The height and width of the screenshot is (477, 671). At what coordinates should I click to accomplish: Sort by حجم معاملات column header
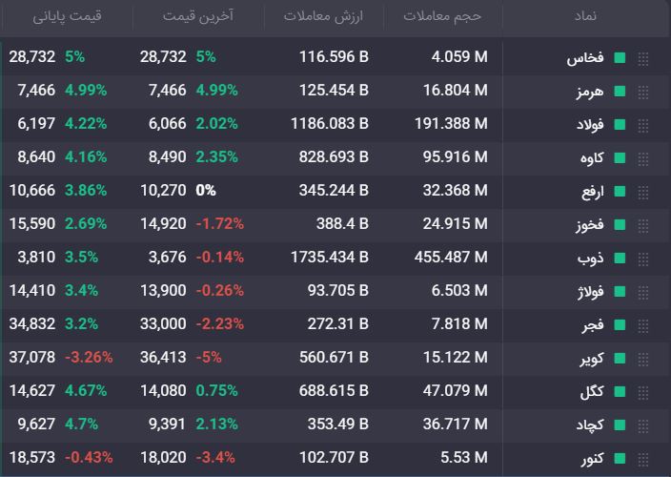point(442,16)
